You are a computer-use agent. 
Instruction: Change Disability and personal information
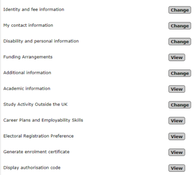pos(180,41)
